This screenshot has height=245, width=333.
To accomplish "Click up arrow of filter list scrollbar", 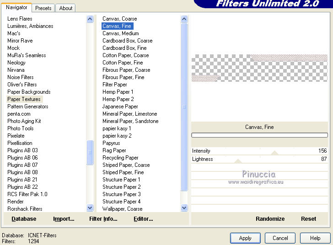I will [184, 19].
